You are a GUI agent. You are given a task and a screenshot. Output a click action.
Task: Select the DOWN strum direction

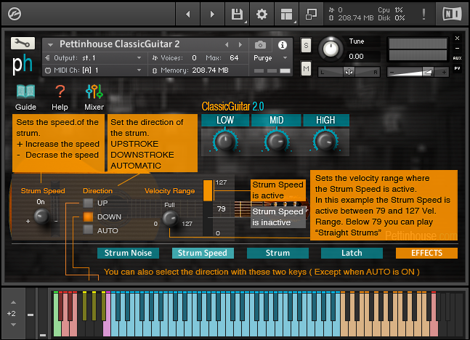tap(88, 216)
